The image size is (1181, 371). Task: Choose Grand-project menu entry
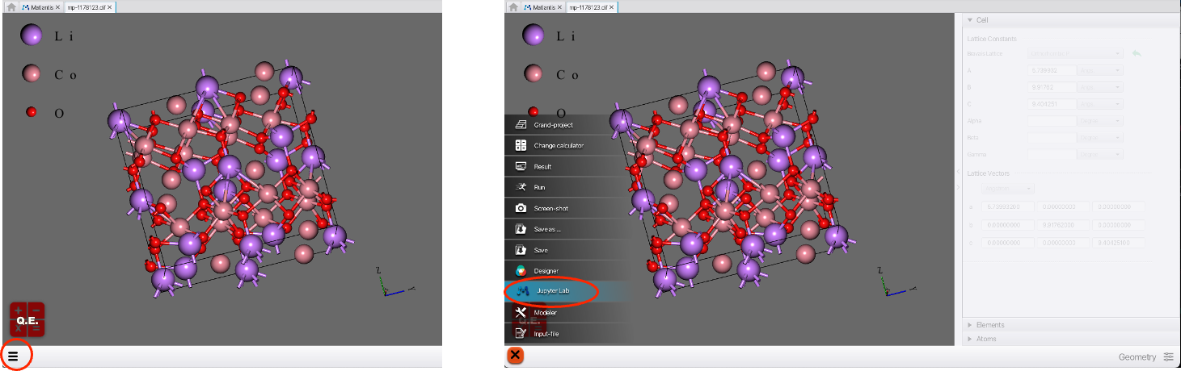click(552, 125)
